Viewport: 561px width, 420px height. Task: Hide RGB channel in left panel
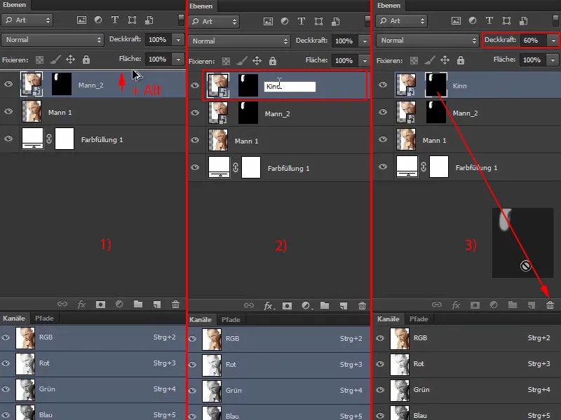click(6, 337)
